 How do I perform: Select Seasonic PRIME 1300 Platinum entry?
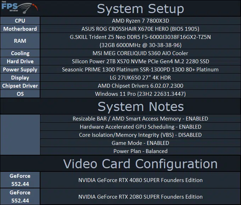point(140,70)
